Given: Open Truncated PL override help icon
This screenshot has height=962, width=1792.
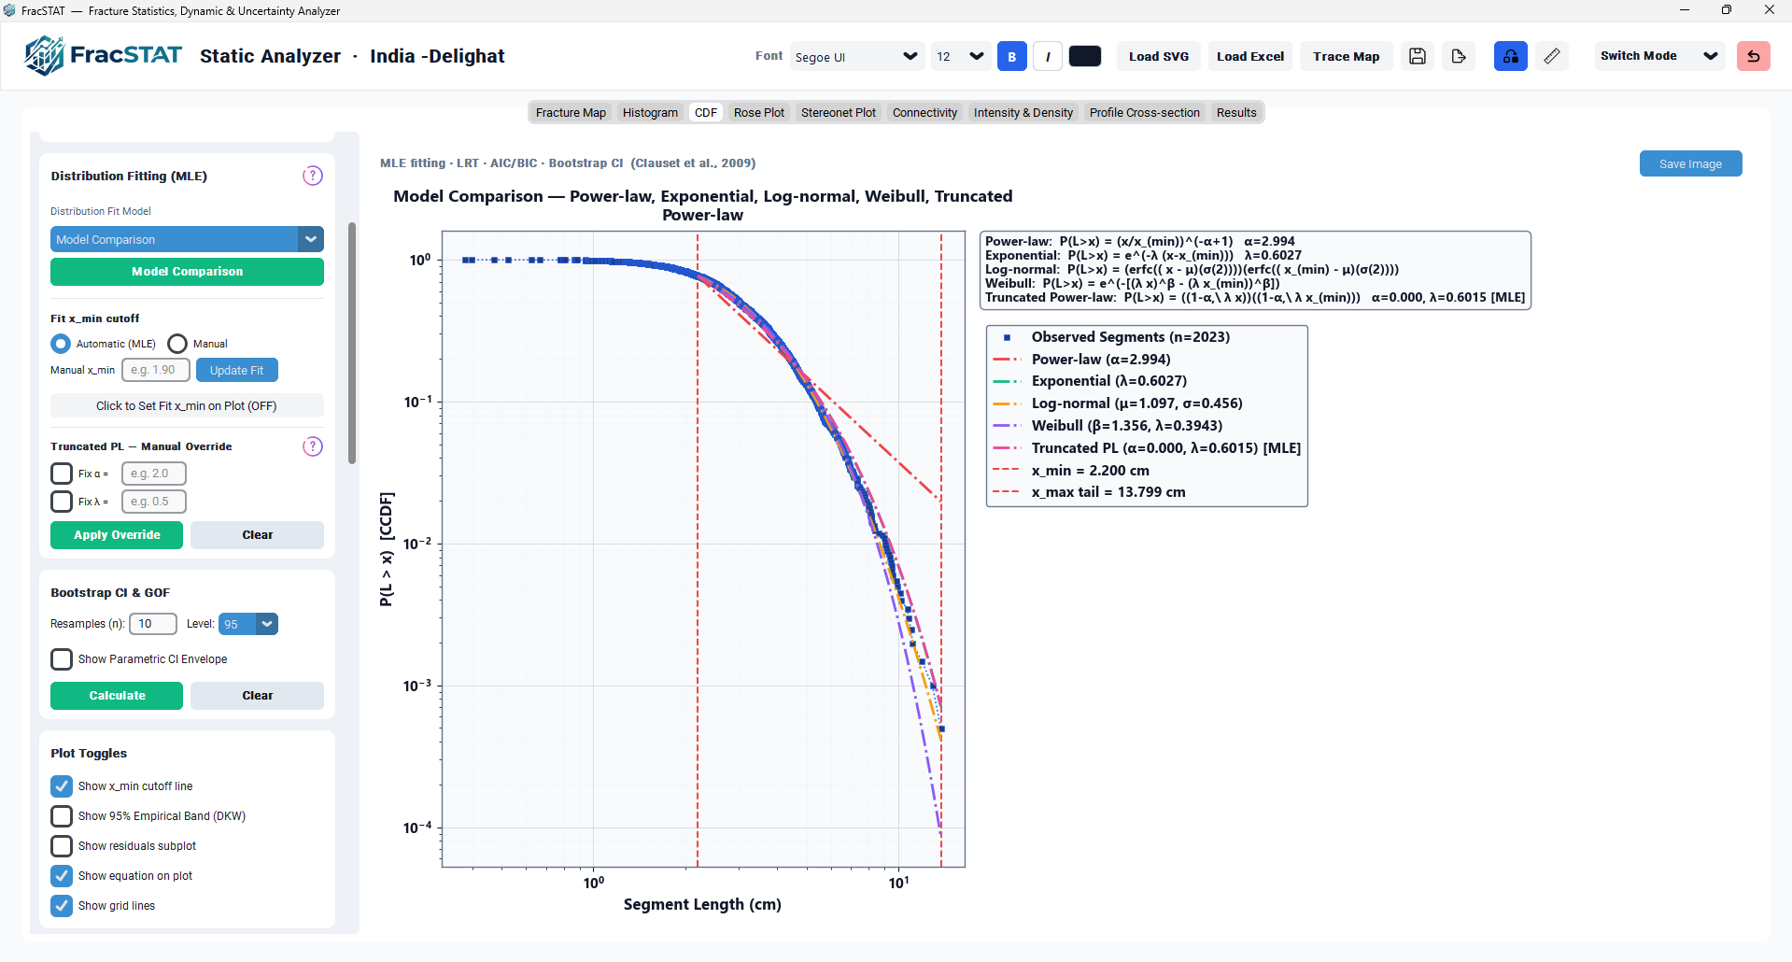Looking at the screenshot, I should point(312,446).
